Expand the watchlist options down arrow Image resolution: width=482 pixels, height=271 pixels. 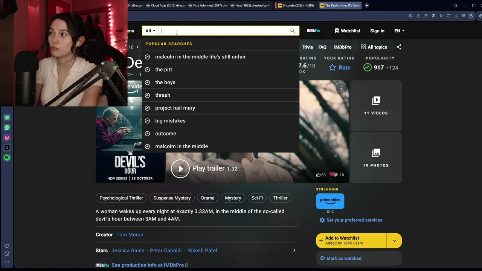pyautogui.click(x=394, y=241)
